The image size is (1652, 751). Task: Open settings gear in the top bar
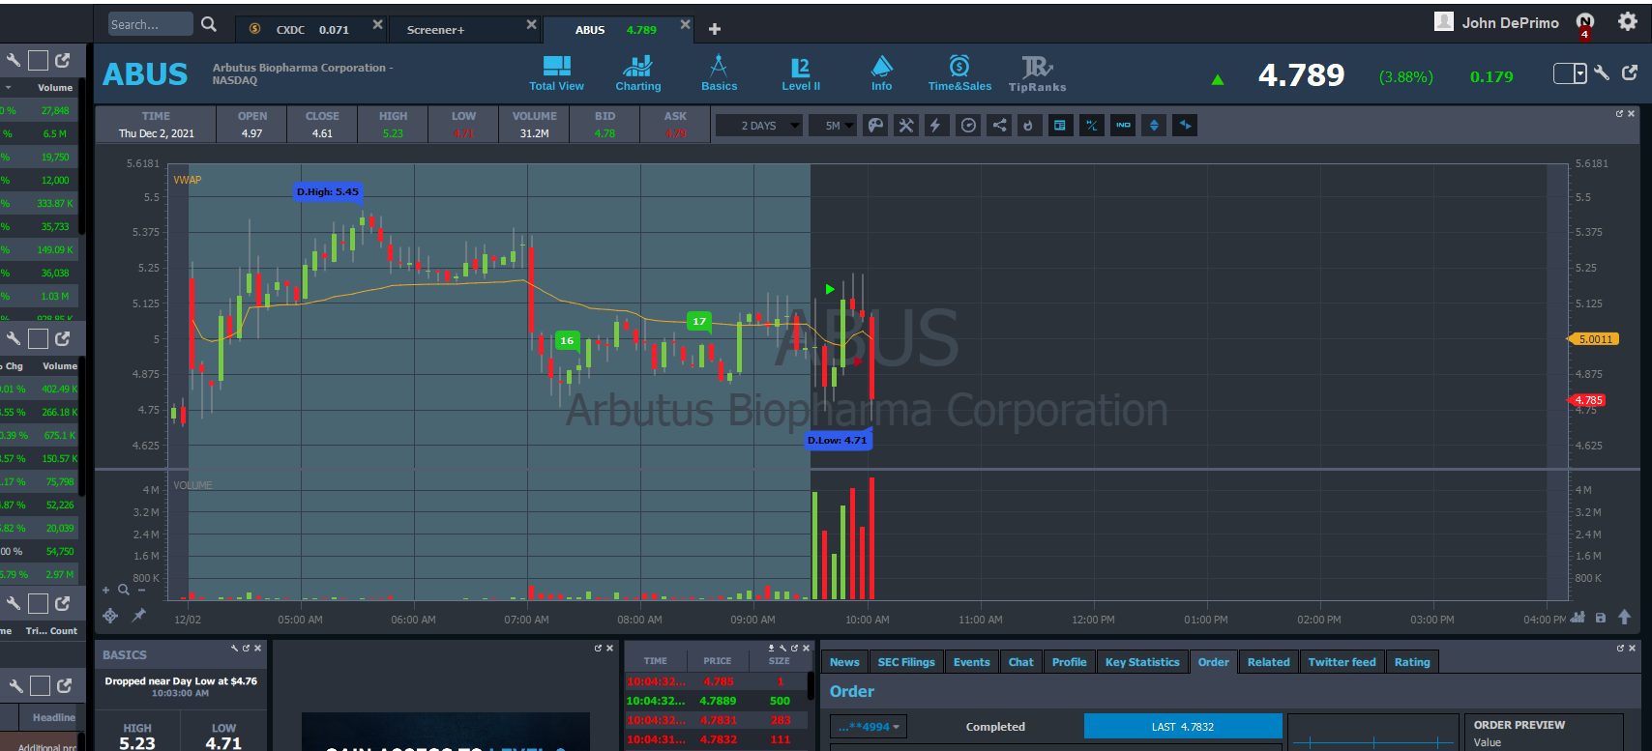pyautogui.click(x=1628, y=22)
